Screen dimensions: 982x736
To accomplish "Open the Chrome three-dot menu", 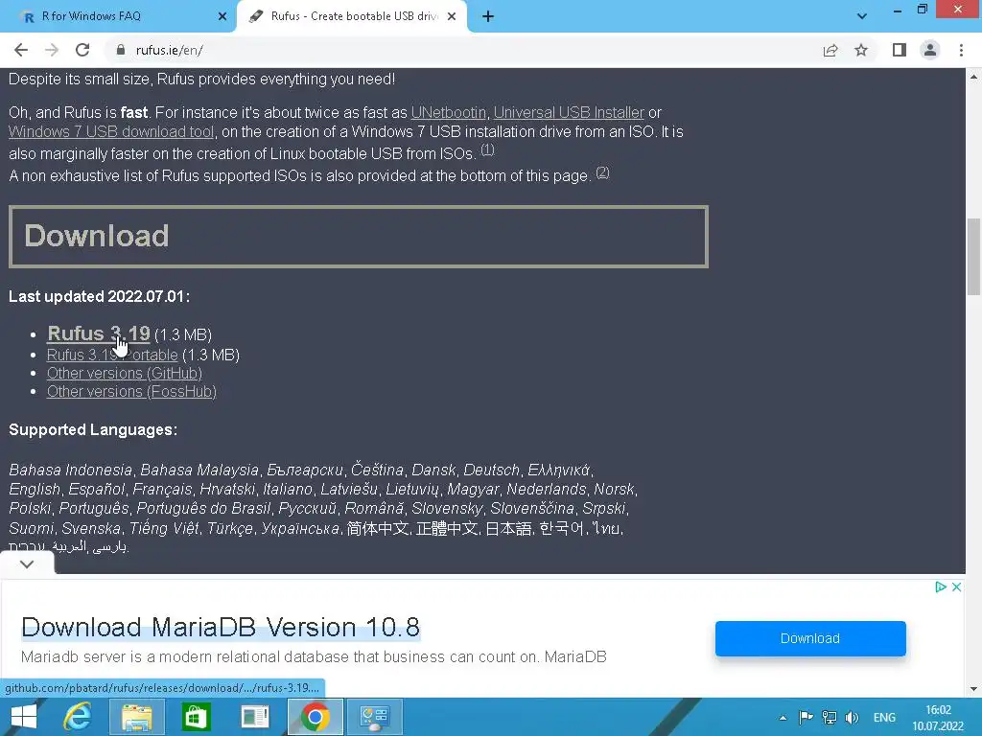I will [961, 50].
